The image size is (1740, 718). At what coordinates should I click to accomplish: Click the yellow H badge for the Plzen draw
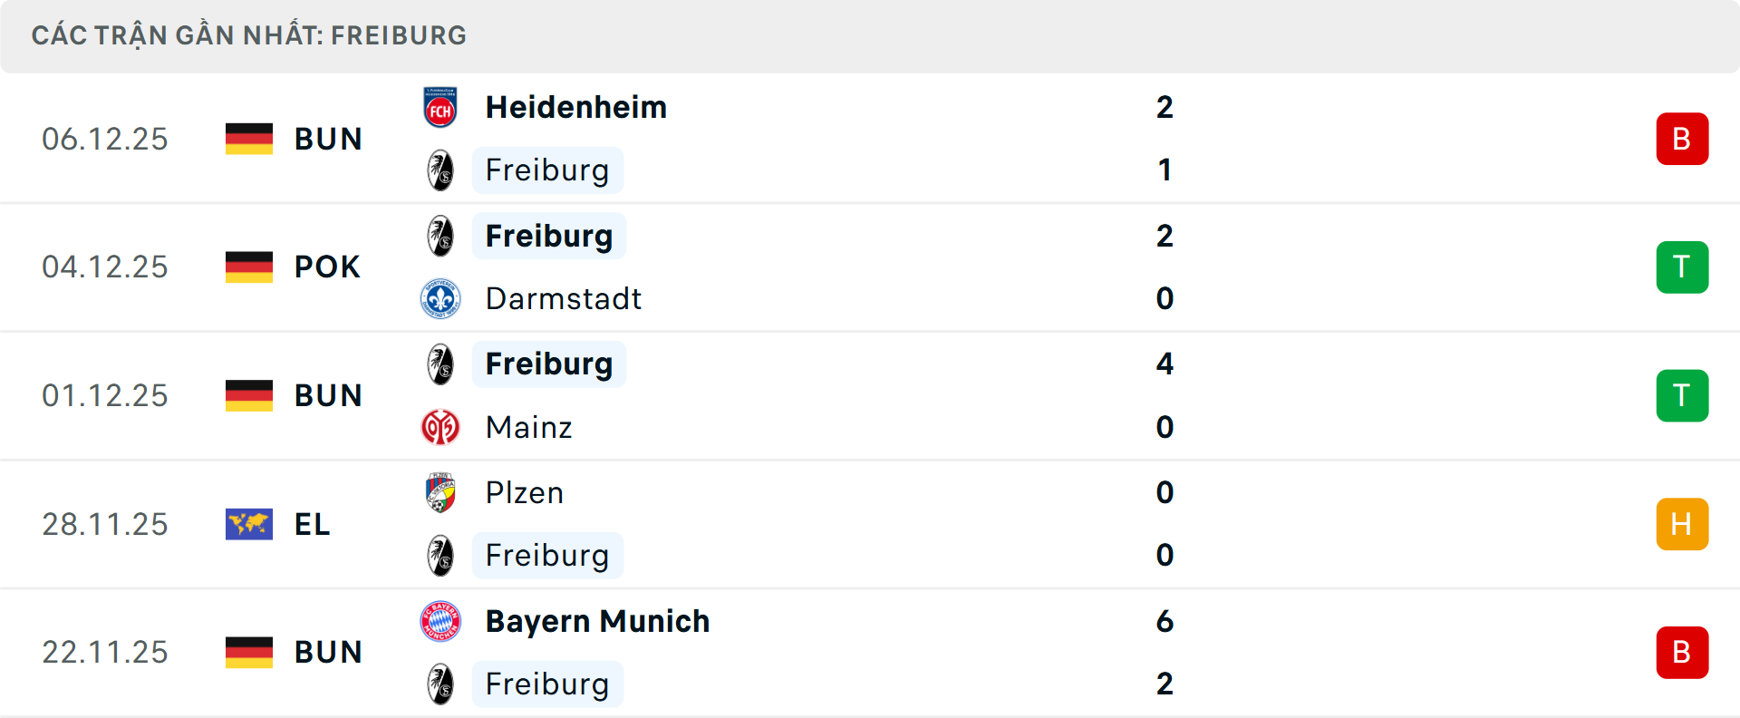(x=1682, y=524)
